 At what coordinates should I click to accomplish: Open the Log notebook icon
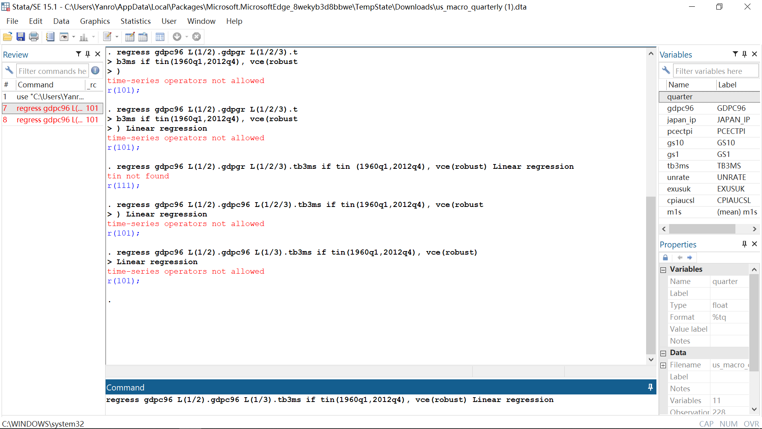coord(50,37)
